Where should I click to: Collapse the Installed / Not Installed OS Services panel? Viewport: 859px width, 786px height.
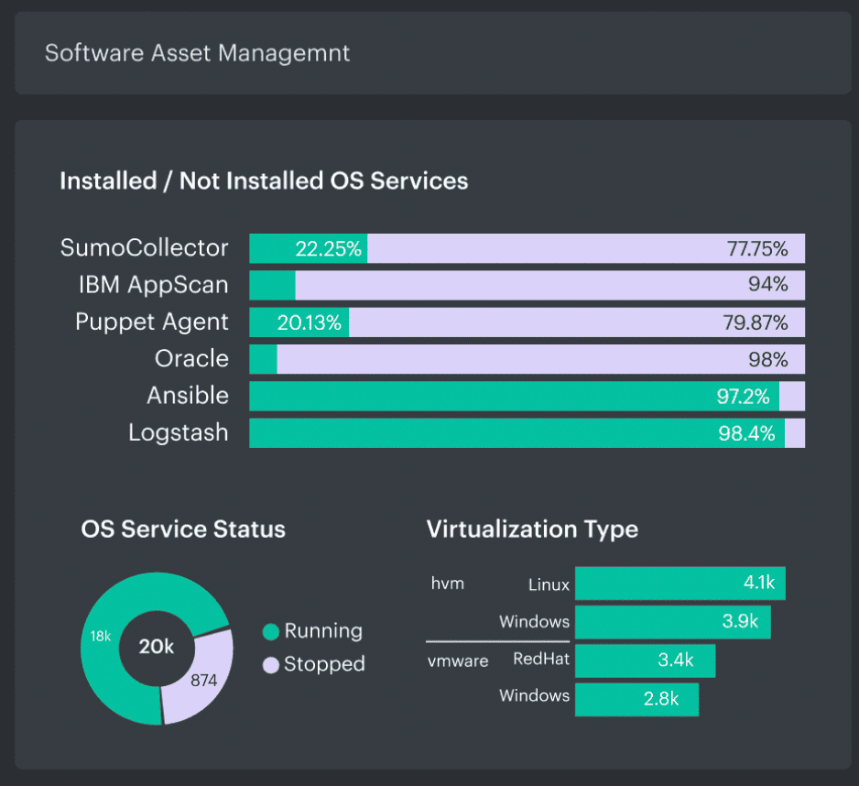pyautogui.click(x=266, y=180)
